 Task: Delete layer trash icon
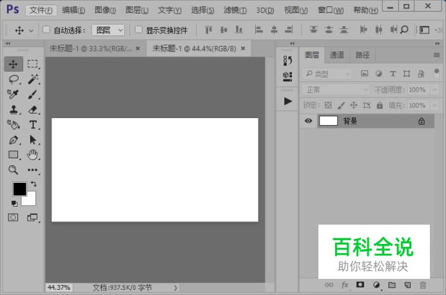(423, 285)
